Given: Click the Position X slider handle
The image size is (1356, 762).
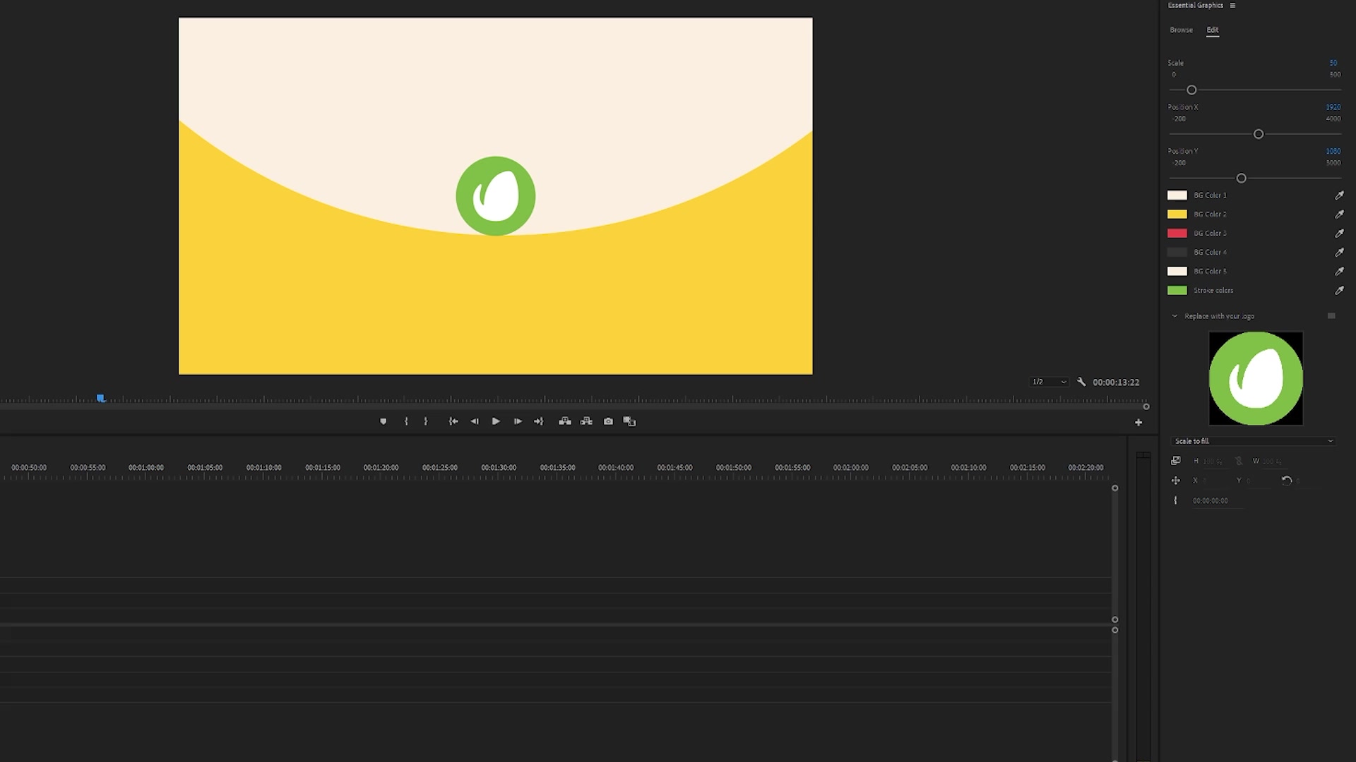Looking at the screenshot, I should tap(1259, 134).
